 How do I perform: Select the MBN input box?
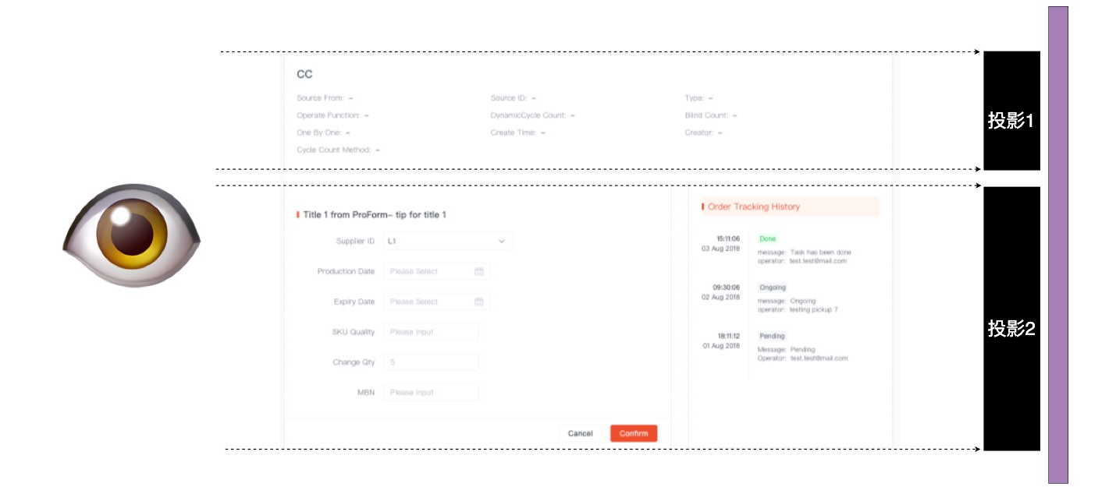pos(430,393)
